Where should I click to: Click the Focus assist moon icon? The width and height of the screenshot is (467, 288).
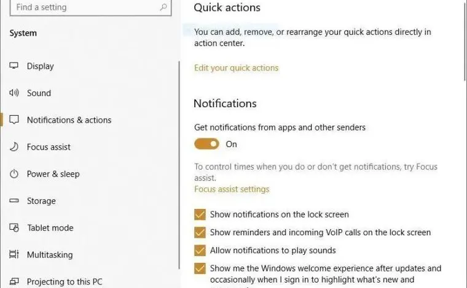coord(14,146)
